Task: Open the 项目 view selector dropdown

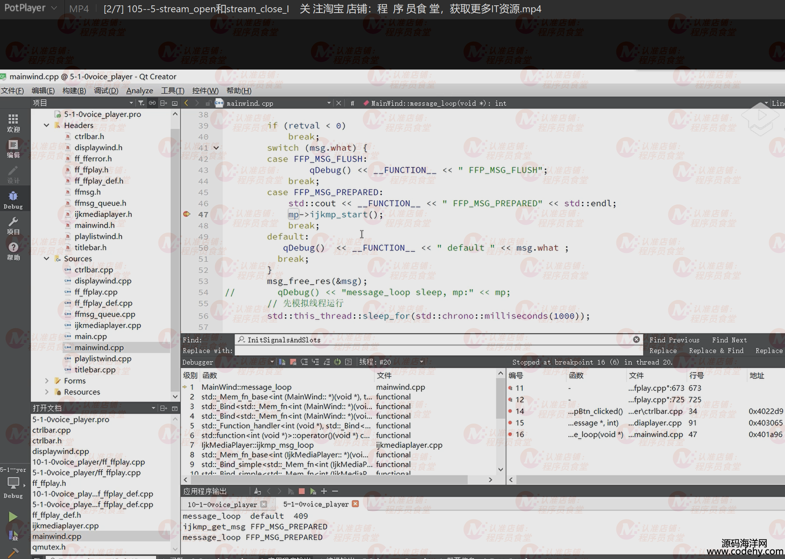Action: click(131, 103)
